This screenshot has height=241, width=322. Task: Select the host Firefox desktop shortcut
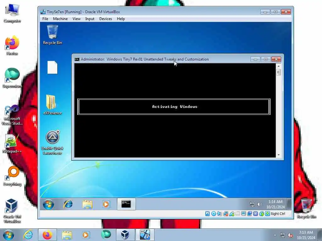[x=12, y=45]
